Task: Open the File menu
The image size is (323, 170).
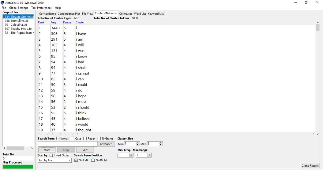Action: point(4,8)
